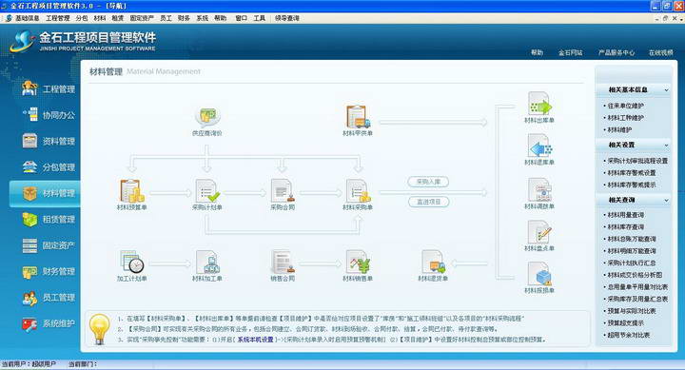Open 固定资产 module in the left sidebar
Screen dimensions: 685x370
coord(49,245)
